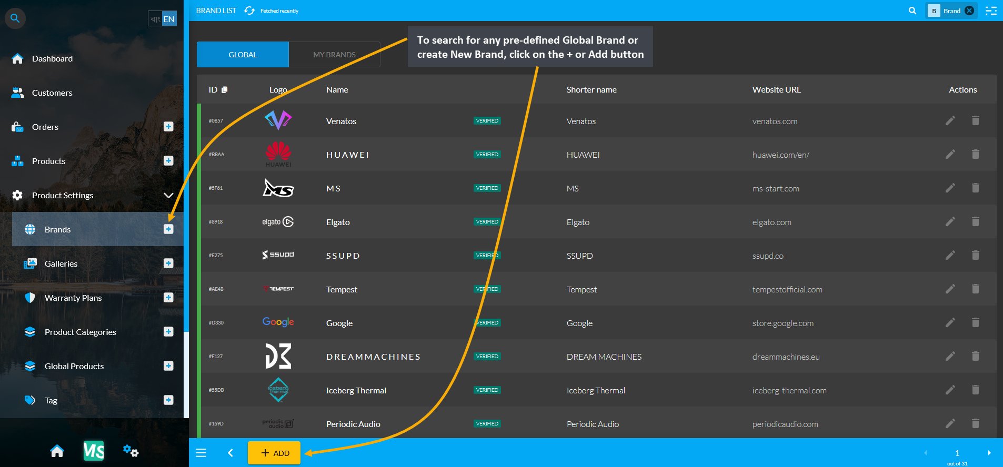Click Google logo thumbnail

(x=278, y=322)
